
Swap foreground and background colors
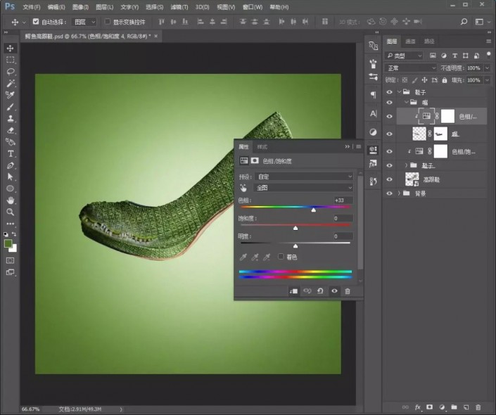14,234
